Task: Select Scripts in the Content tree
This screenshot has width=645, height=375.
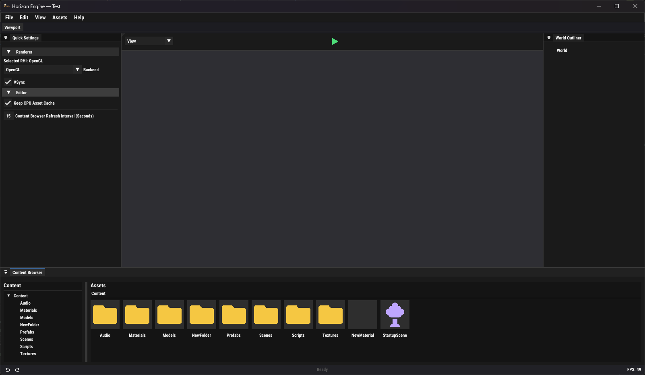Action: [x=27, y=346]
